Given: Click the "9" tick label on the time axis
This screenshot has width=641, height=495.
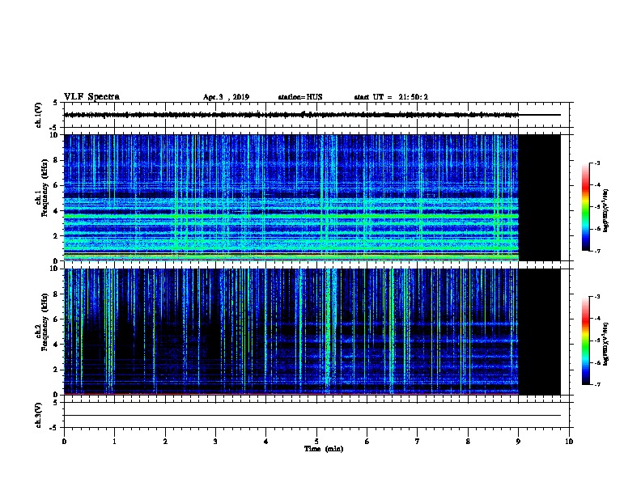Looking at the screenshot, I should click(x=518, y=442).
